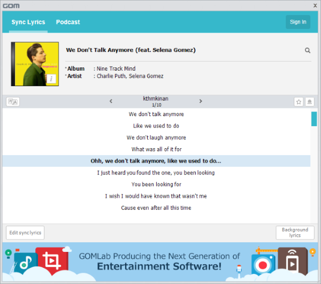This screenshot has height=284, width=321.
Task: Click the Charlie Puth album cover thumbnail
Action: [x=35, y=64]
